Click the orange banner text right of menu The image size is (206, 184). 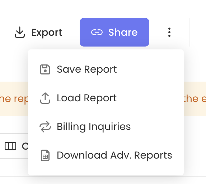pyautogui.click(x=195, y=99)
